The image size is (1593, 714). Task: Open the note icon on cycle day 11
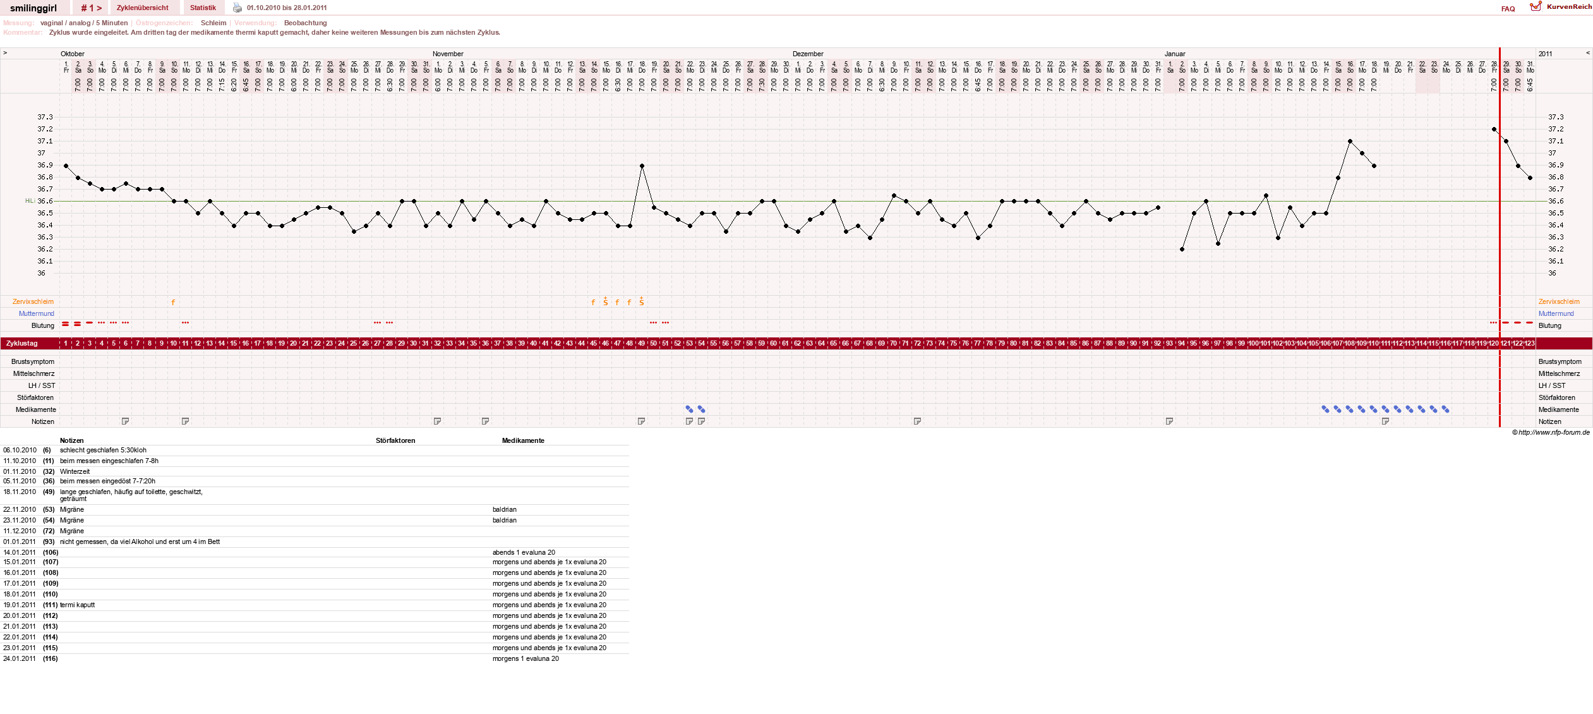[x=185, y=421]
